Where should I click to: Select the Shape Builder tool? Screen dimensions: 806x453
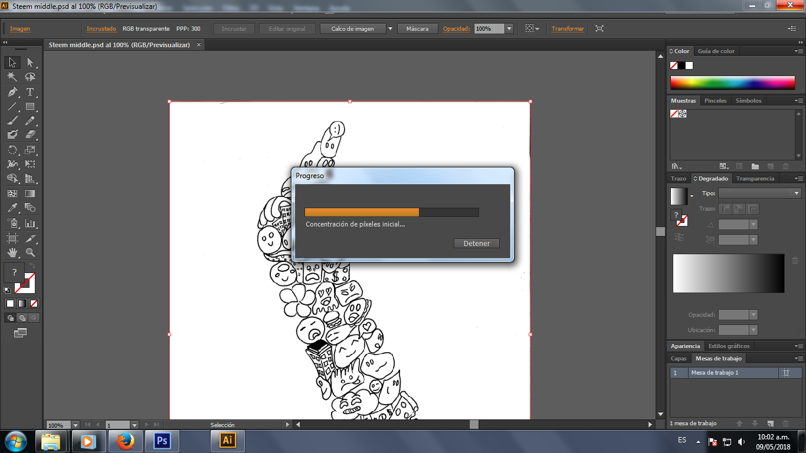[12, 179]
